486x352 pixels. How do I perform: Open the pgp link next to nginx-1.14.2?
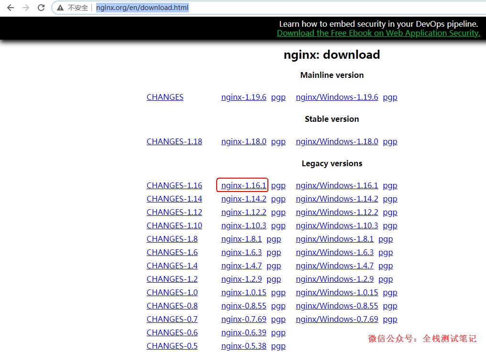click(278, 199)
